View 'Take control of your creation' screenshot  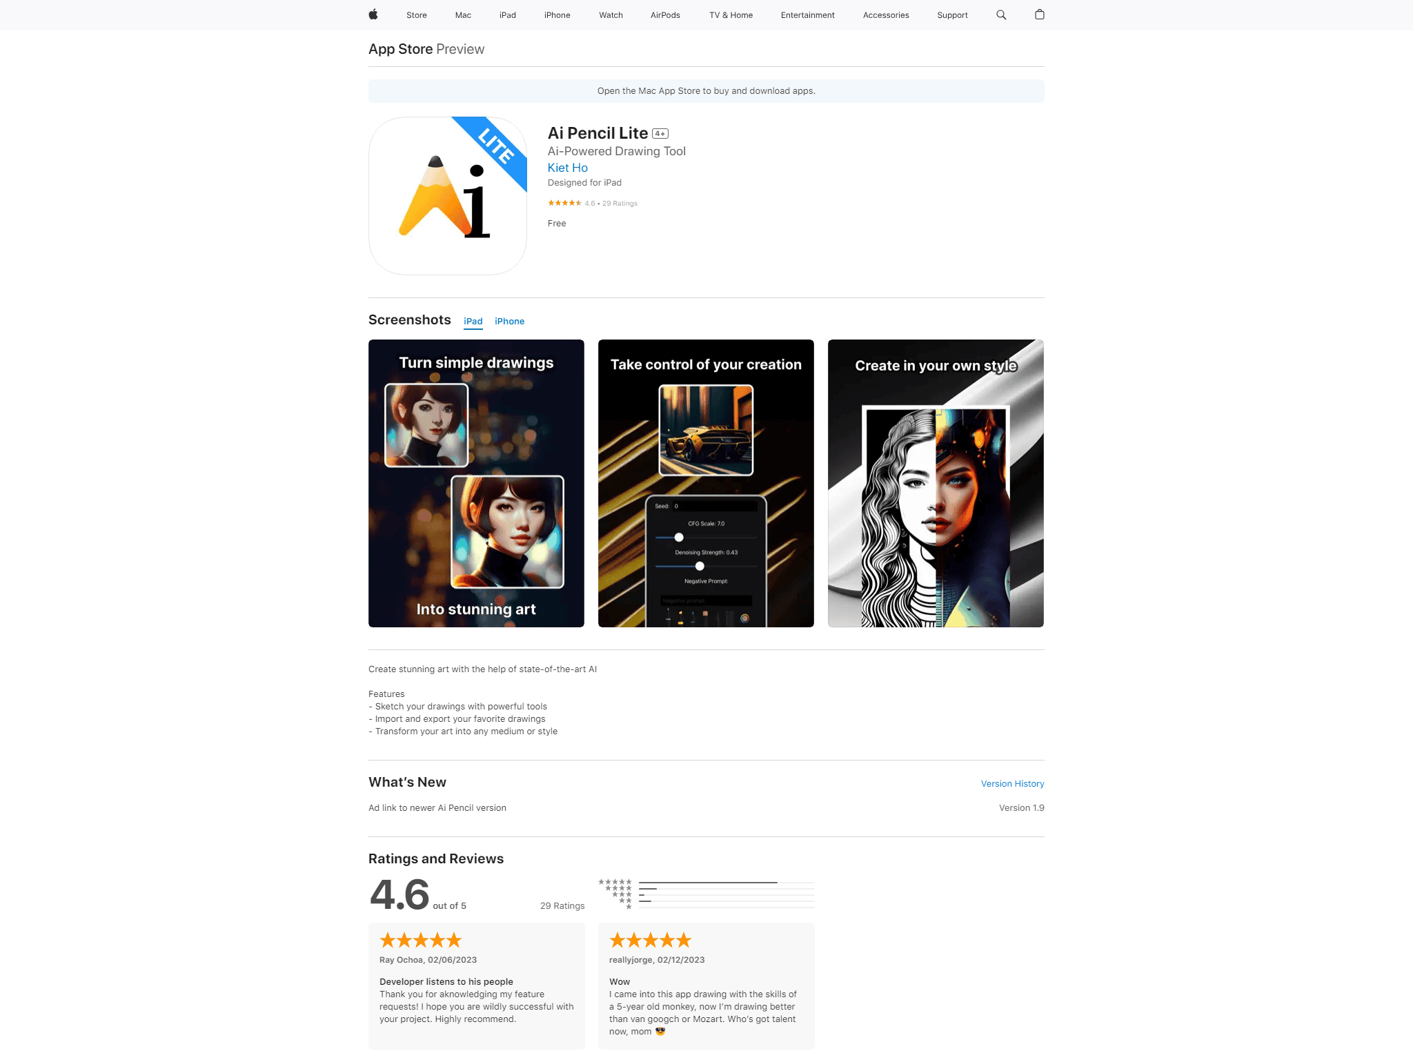point(706,483)
